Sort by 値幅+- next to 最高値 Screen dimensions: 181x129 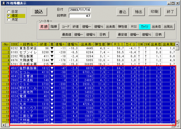(79, 34)
